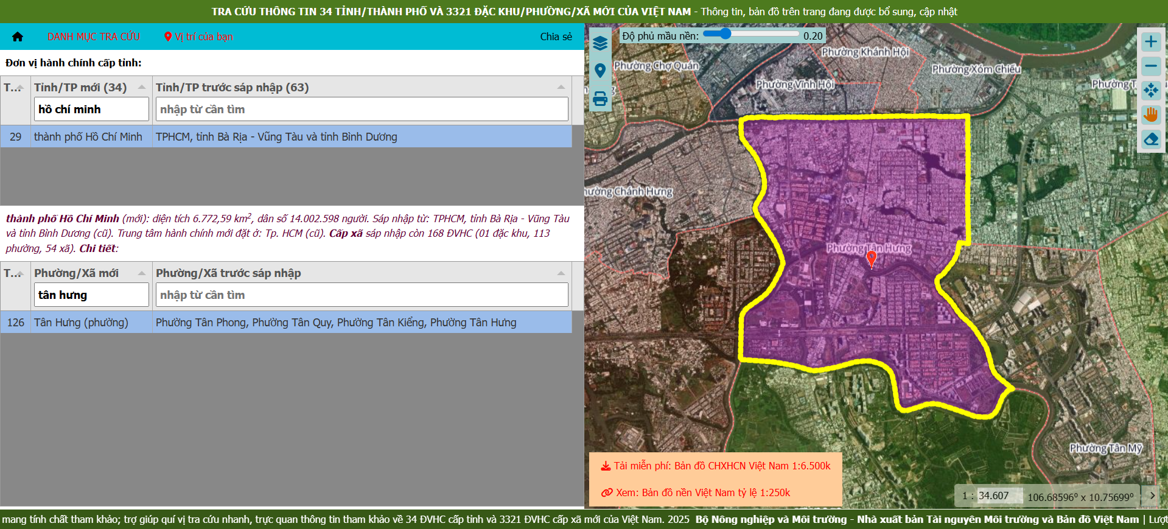Print the map with printer icon
This screenshot has width=1168, height=529.
[x=600, y=99]
